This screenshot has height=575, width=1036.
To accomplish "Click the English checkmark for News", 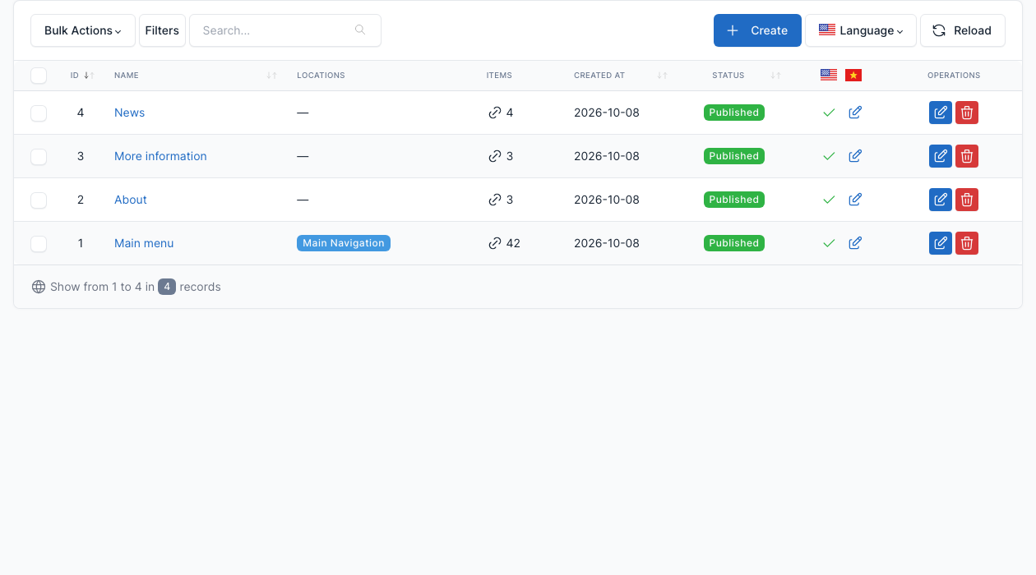I will [x=829, y=113].
